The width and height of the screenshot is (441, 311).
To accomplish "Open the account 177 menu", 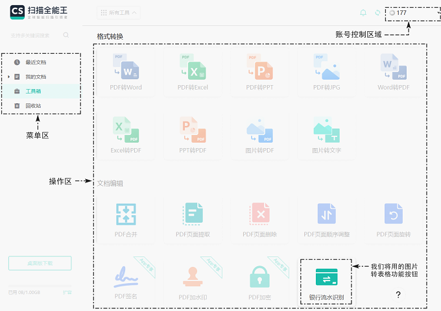I will click(412, 13).
